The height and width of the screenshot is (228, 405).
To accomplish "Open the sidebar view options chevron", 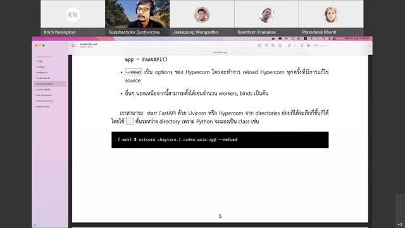I will [77, 46].
